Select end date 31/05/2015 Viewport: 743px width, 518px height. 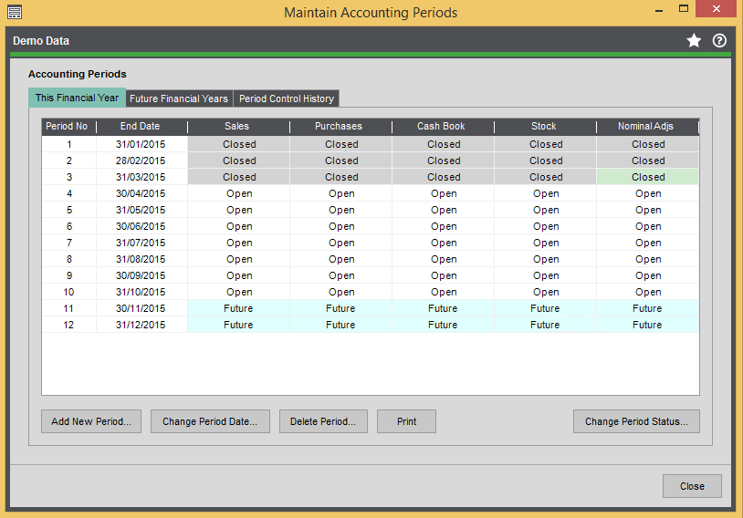[141, 211]
